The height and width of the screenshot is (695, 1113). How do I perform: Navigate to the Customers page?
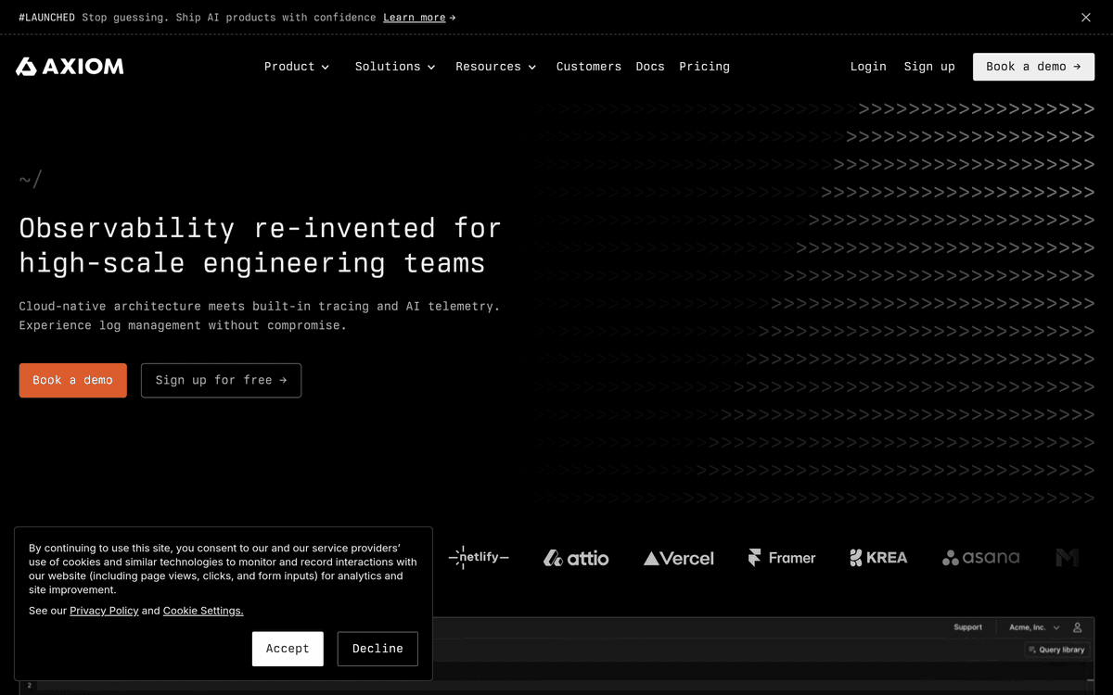pyautogui.click(x=588, y=66)
